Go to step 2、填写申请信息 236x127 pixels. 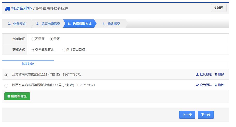click(48, 24)
